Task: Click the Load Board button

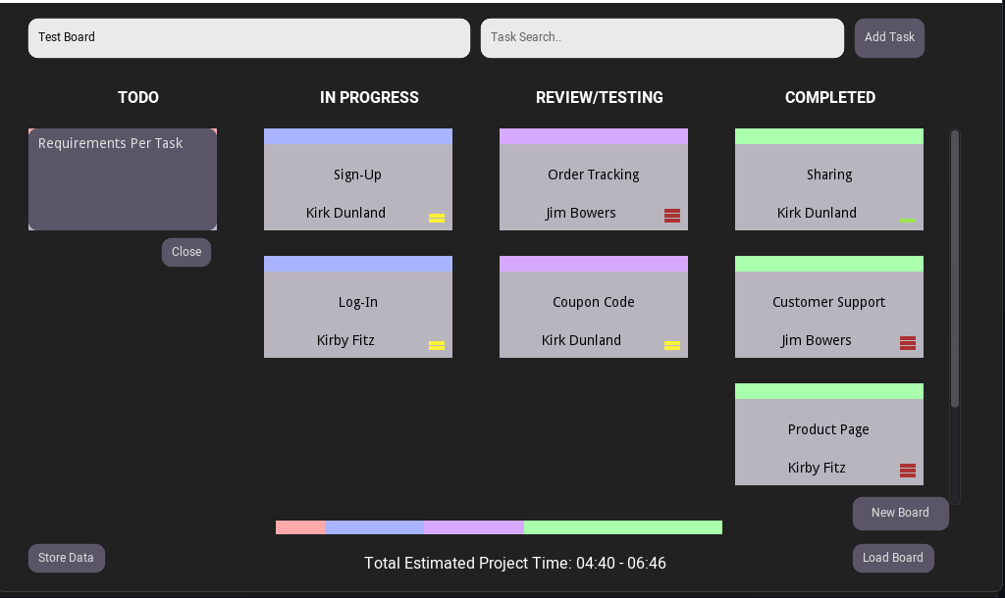Action: click(893, 558)
